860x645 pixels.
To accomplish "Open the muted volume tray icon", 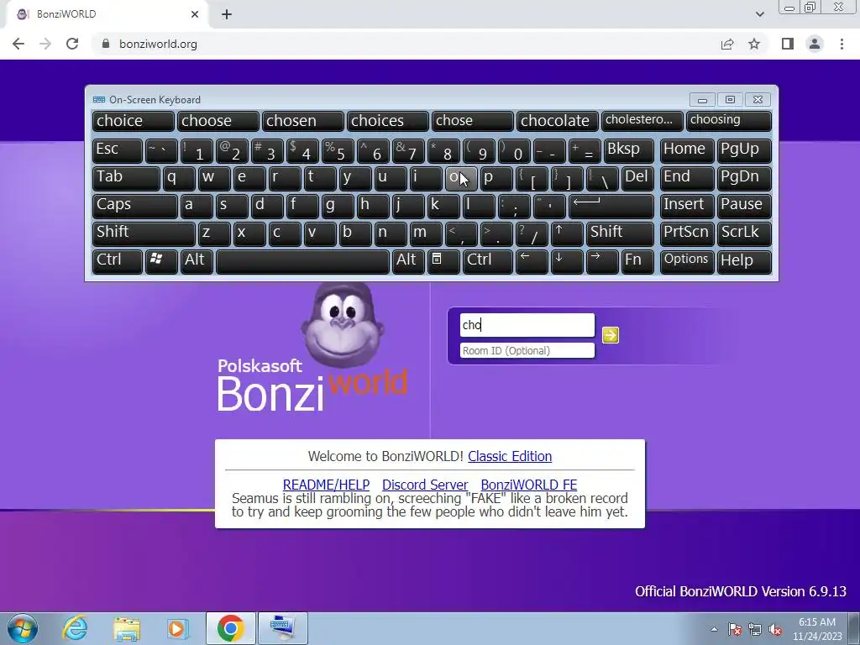I will 775,629.
